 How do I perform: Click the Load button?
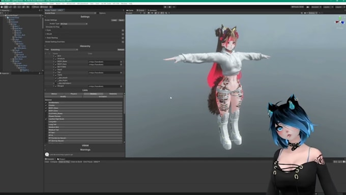[x=114, y=20]
